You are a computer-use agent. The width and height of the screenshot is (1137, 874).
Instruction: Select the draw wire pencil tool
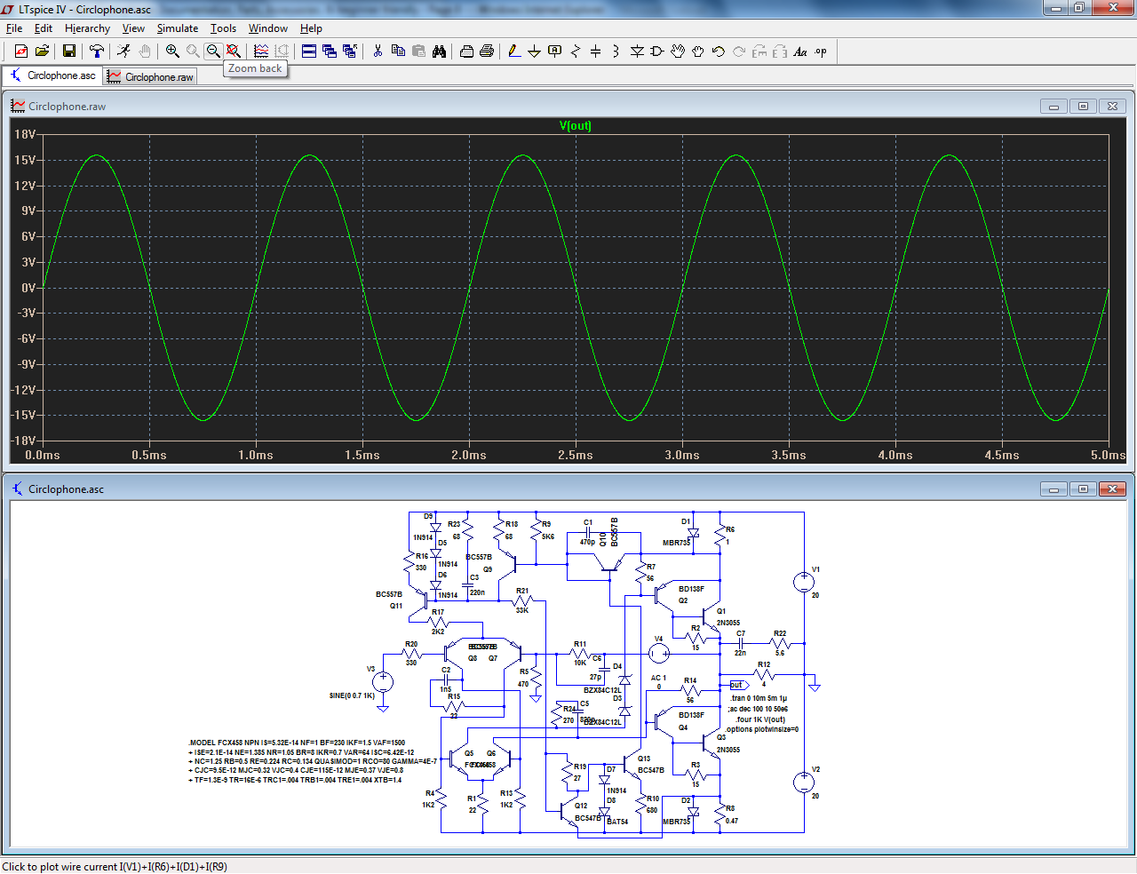(514, 52)
